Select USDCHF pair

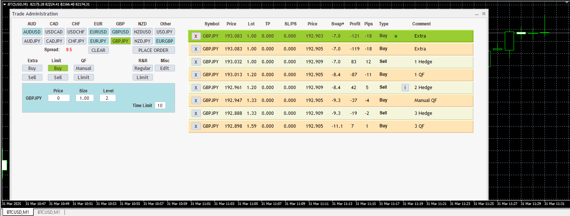click(x=76, y=32)
